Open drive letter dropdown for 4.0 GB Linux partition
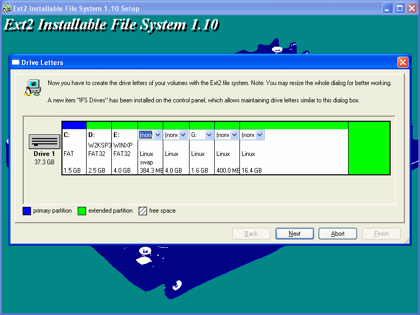Image resolution: width=420 pixels, height=315 pixels. 182,134
